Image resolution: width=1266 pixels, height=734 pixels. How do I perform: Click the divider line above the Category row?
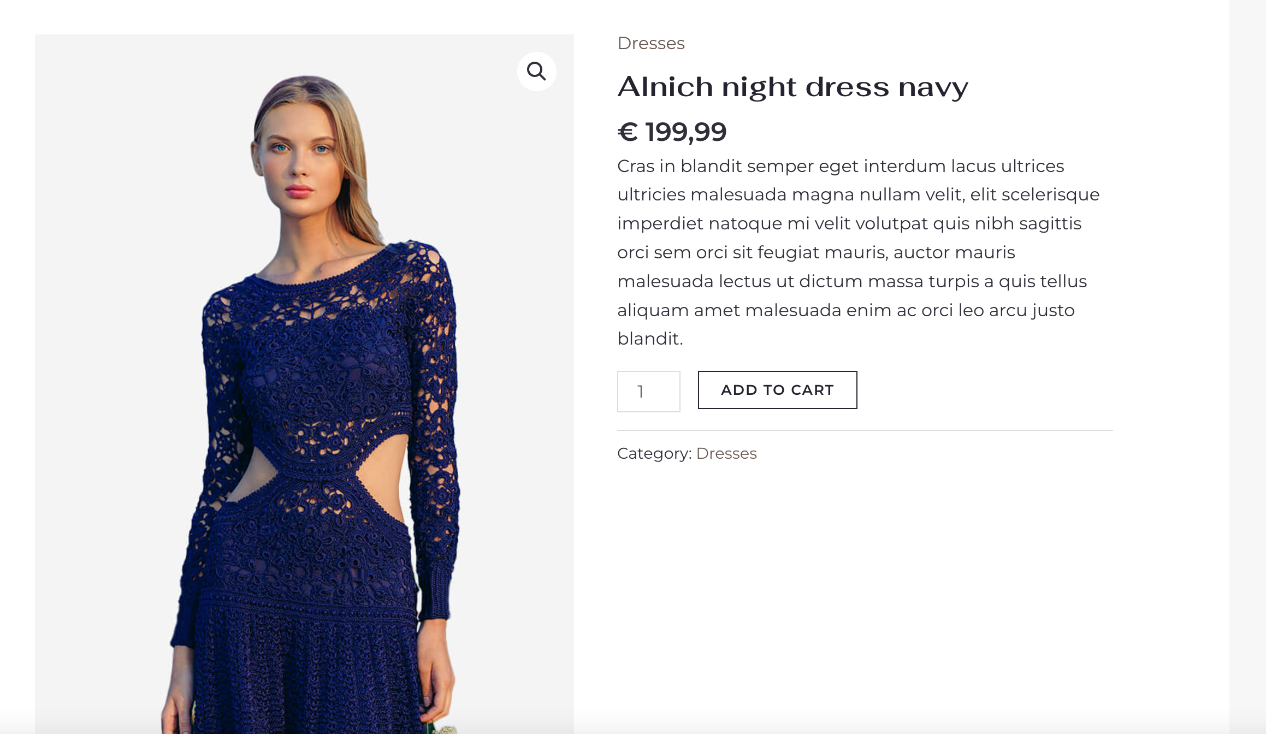(x=865, y=430)
